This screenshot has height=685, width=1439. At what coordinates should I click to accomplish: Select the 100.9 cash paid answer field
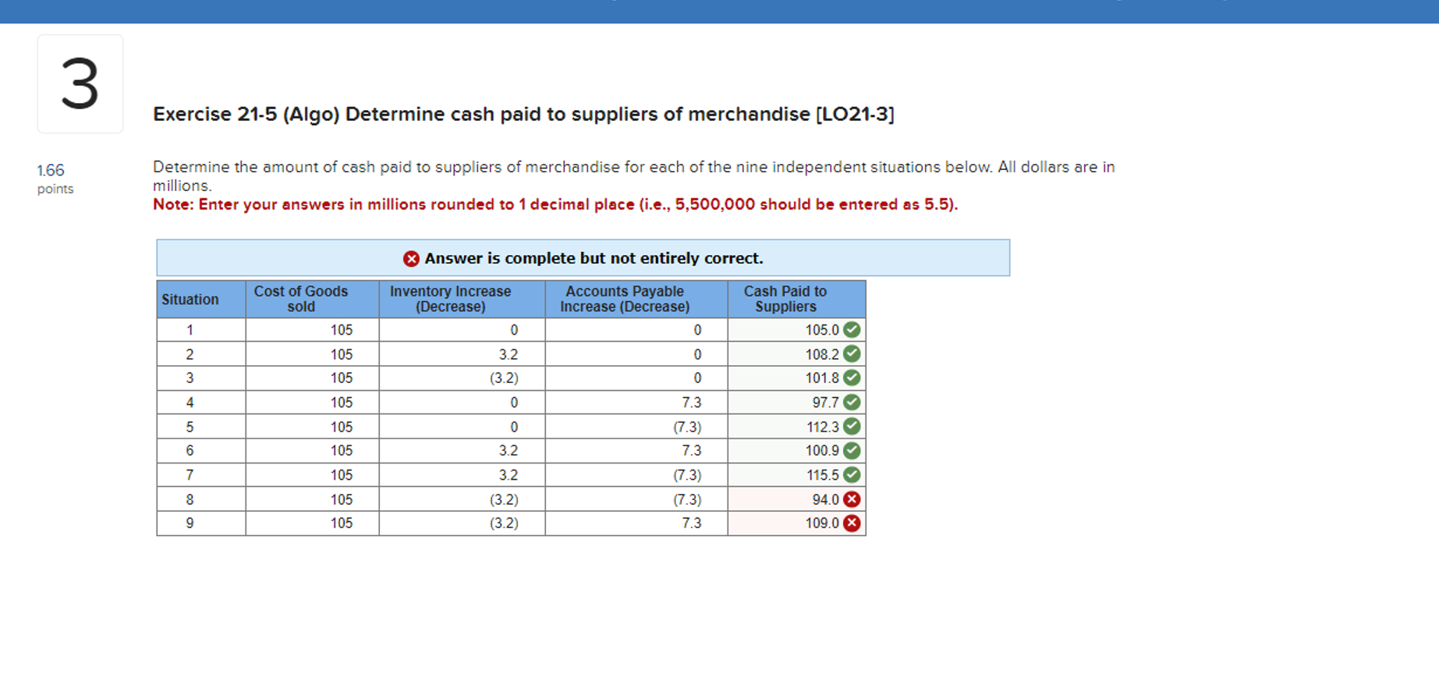coord(796,451)
